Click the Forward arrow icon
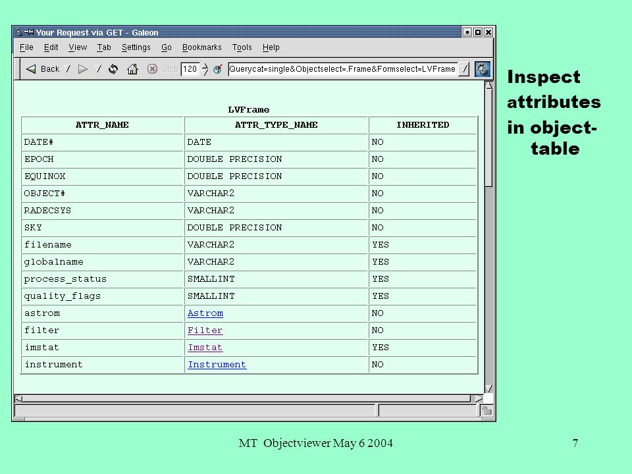Screen dimensions: 632x474 (83, 69)
